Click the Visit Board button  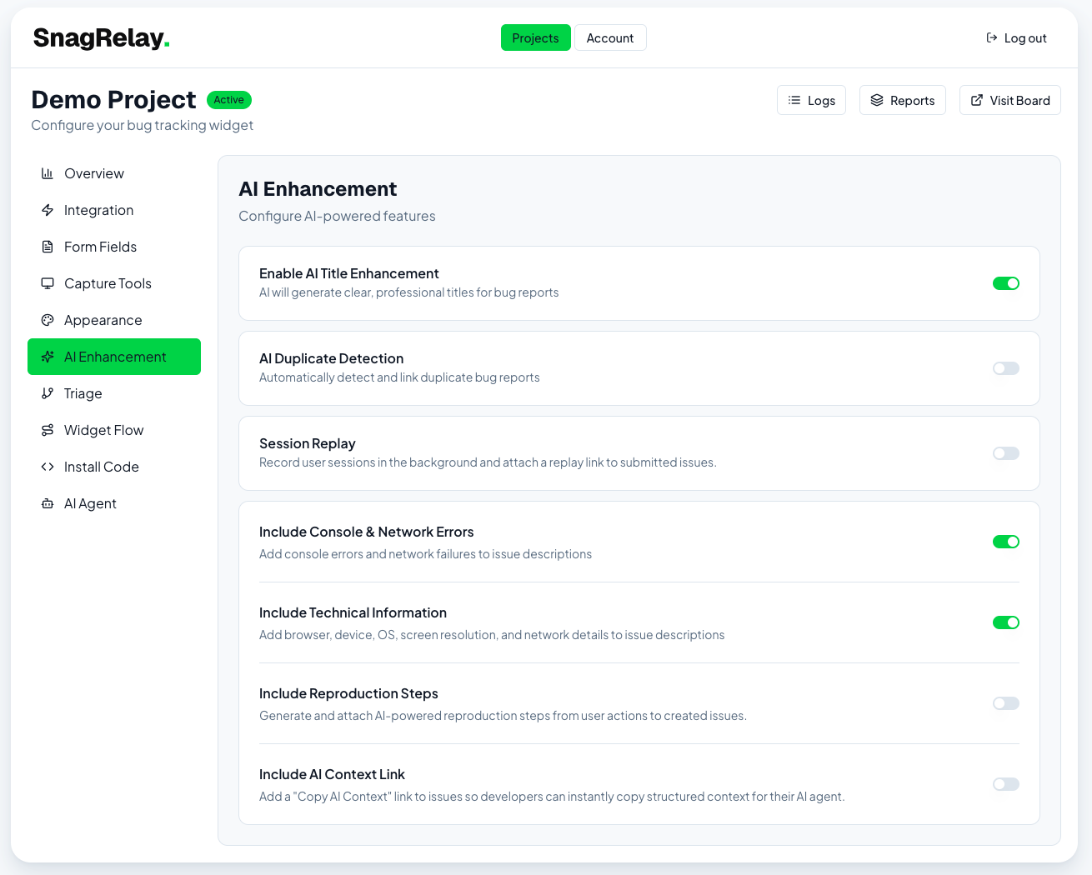(1010, 100)
